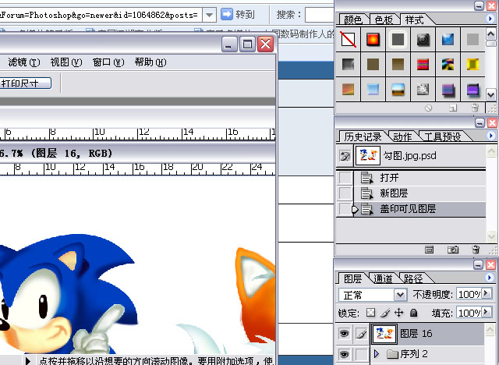Toggle lock position move icon
The width and height of the screenshot is (499, 365).
pyautogui.click(x=398, y=313)
